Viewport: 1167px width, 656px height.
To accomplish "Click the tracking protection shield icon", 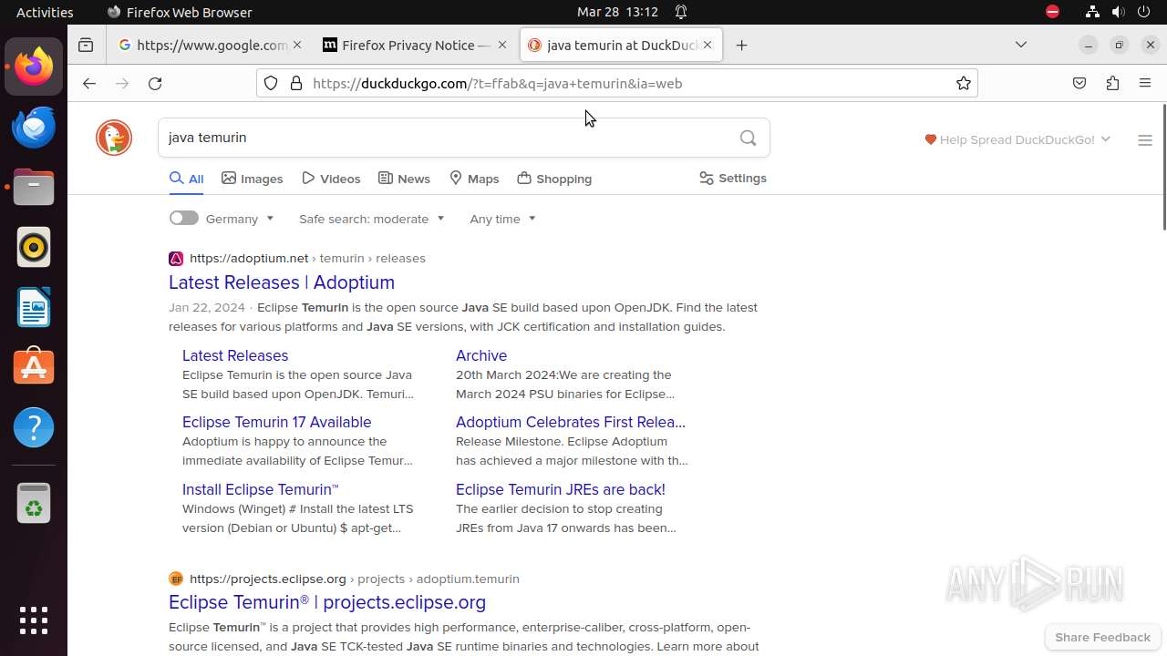I will [x=271, y=83].
